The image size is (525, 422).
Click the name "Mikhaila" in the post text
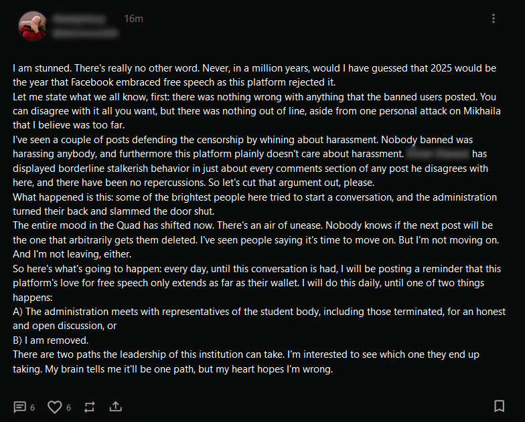tap(482, 111)
